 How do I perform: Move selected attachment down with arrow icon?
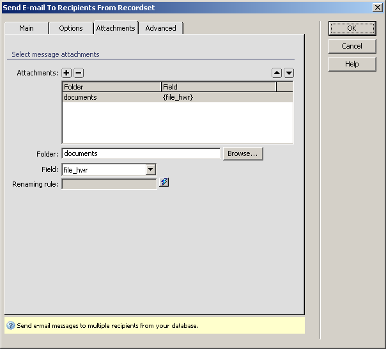[289, 74]
